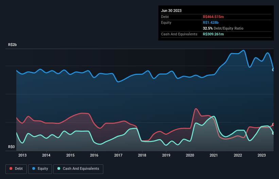Toggle the Equity series legend button
The height and width of the screenshot is (179, 279).
(x=40, y=169)
